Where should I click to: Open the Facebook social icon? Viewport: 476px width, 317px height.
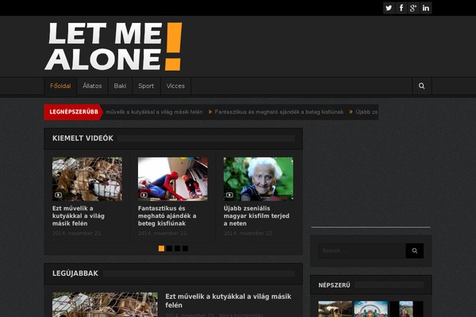tap(401, 8)
